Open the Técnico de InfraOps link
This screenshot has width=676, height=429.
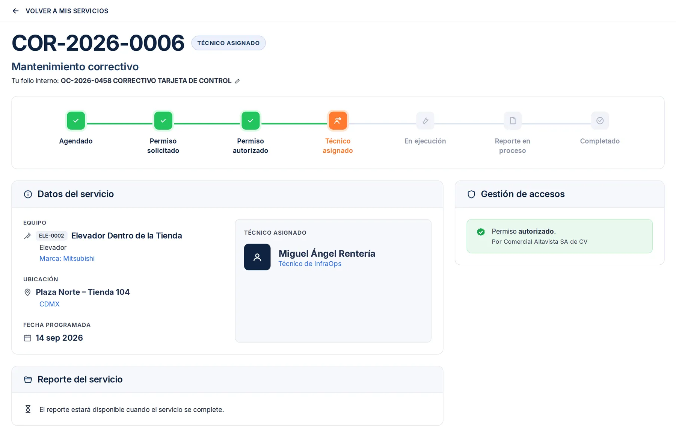point(310,264)
